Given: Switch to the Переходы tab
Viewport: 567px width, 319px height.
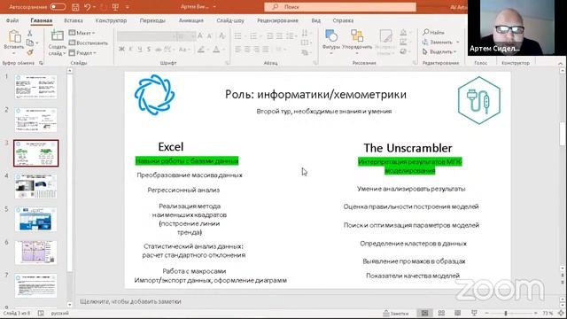Looking at the screenshot, I should tap(152, 20).
